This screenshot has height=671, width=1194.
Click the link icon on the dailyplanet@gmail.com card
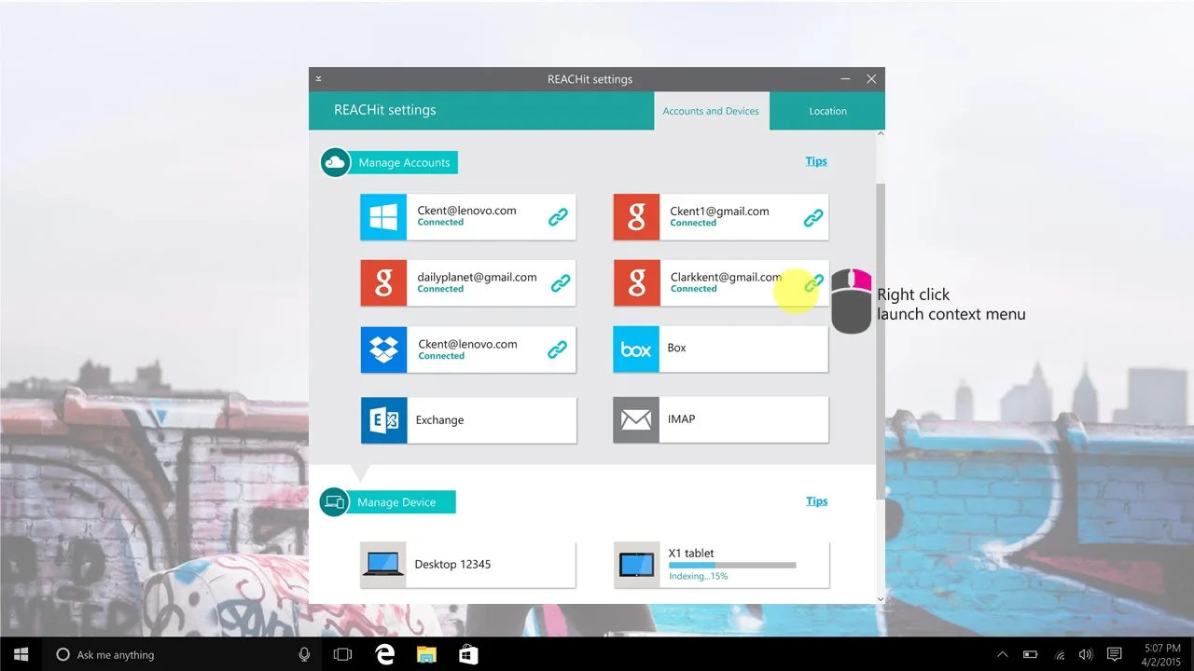click(561, 282)
